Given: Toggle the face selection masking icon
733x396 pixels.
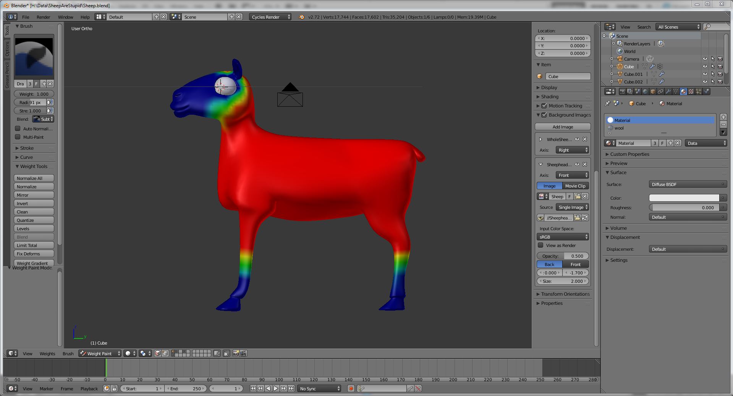Looking at the screenshot, I should point(158,353).
